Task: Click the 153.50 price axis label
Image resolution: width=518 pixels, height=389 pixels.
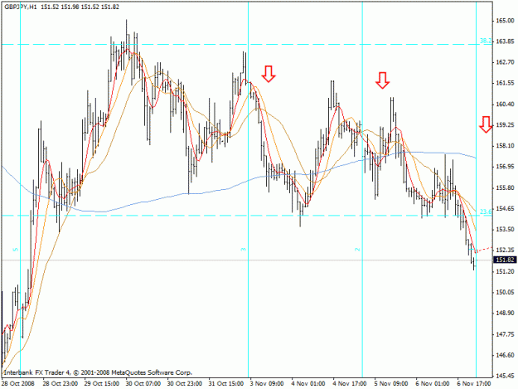Action: tap(505, 230)
